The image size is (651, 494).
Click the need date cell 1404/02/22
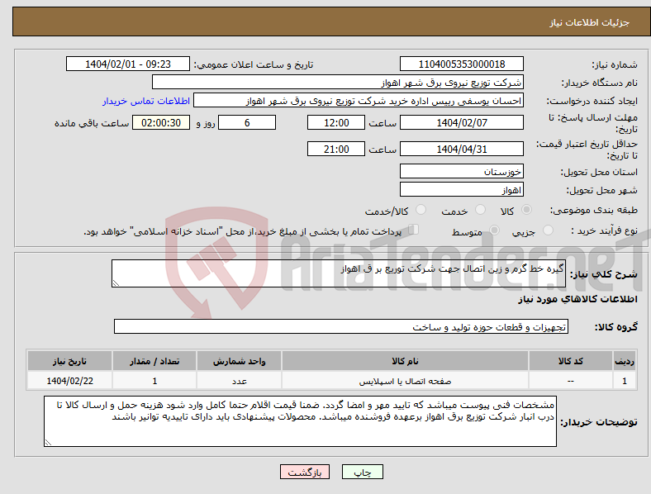click(69, 381)
